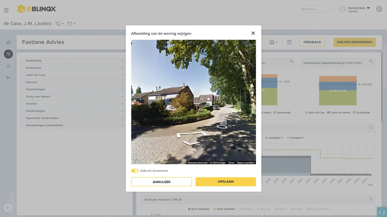This screenshot has width=387, height=217.
Task: Click the Annuleer button
Action: click(x=162, y=182)
